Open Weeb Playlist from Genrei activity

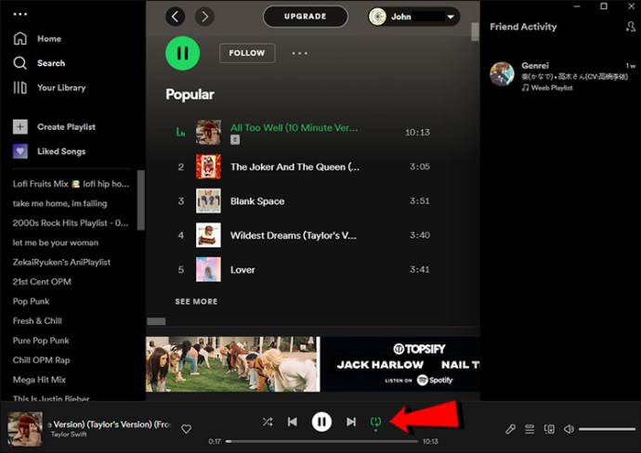coord(552,88)
